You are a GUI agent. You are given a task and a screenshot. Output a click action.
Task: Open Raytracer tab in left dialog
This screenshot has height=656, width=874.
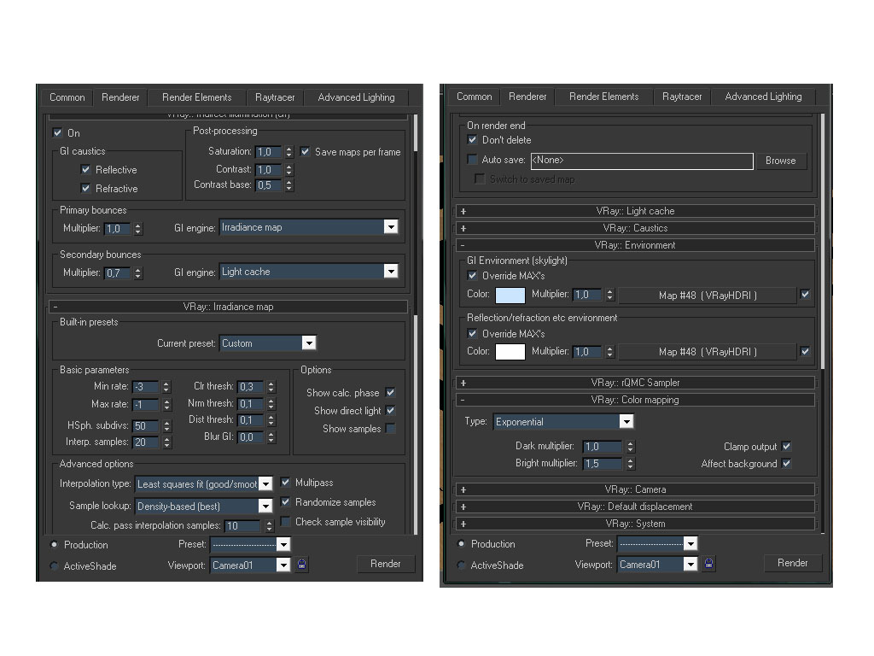pyautogui.click(x=275, y=97)
